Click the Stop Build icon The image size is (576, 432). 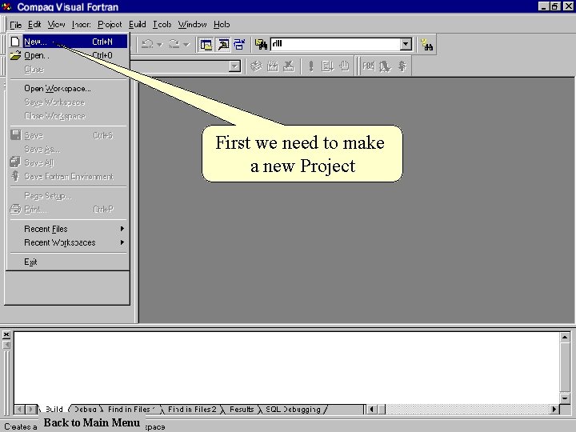point(289,66)
